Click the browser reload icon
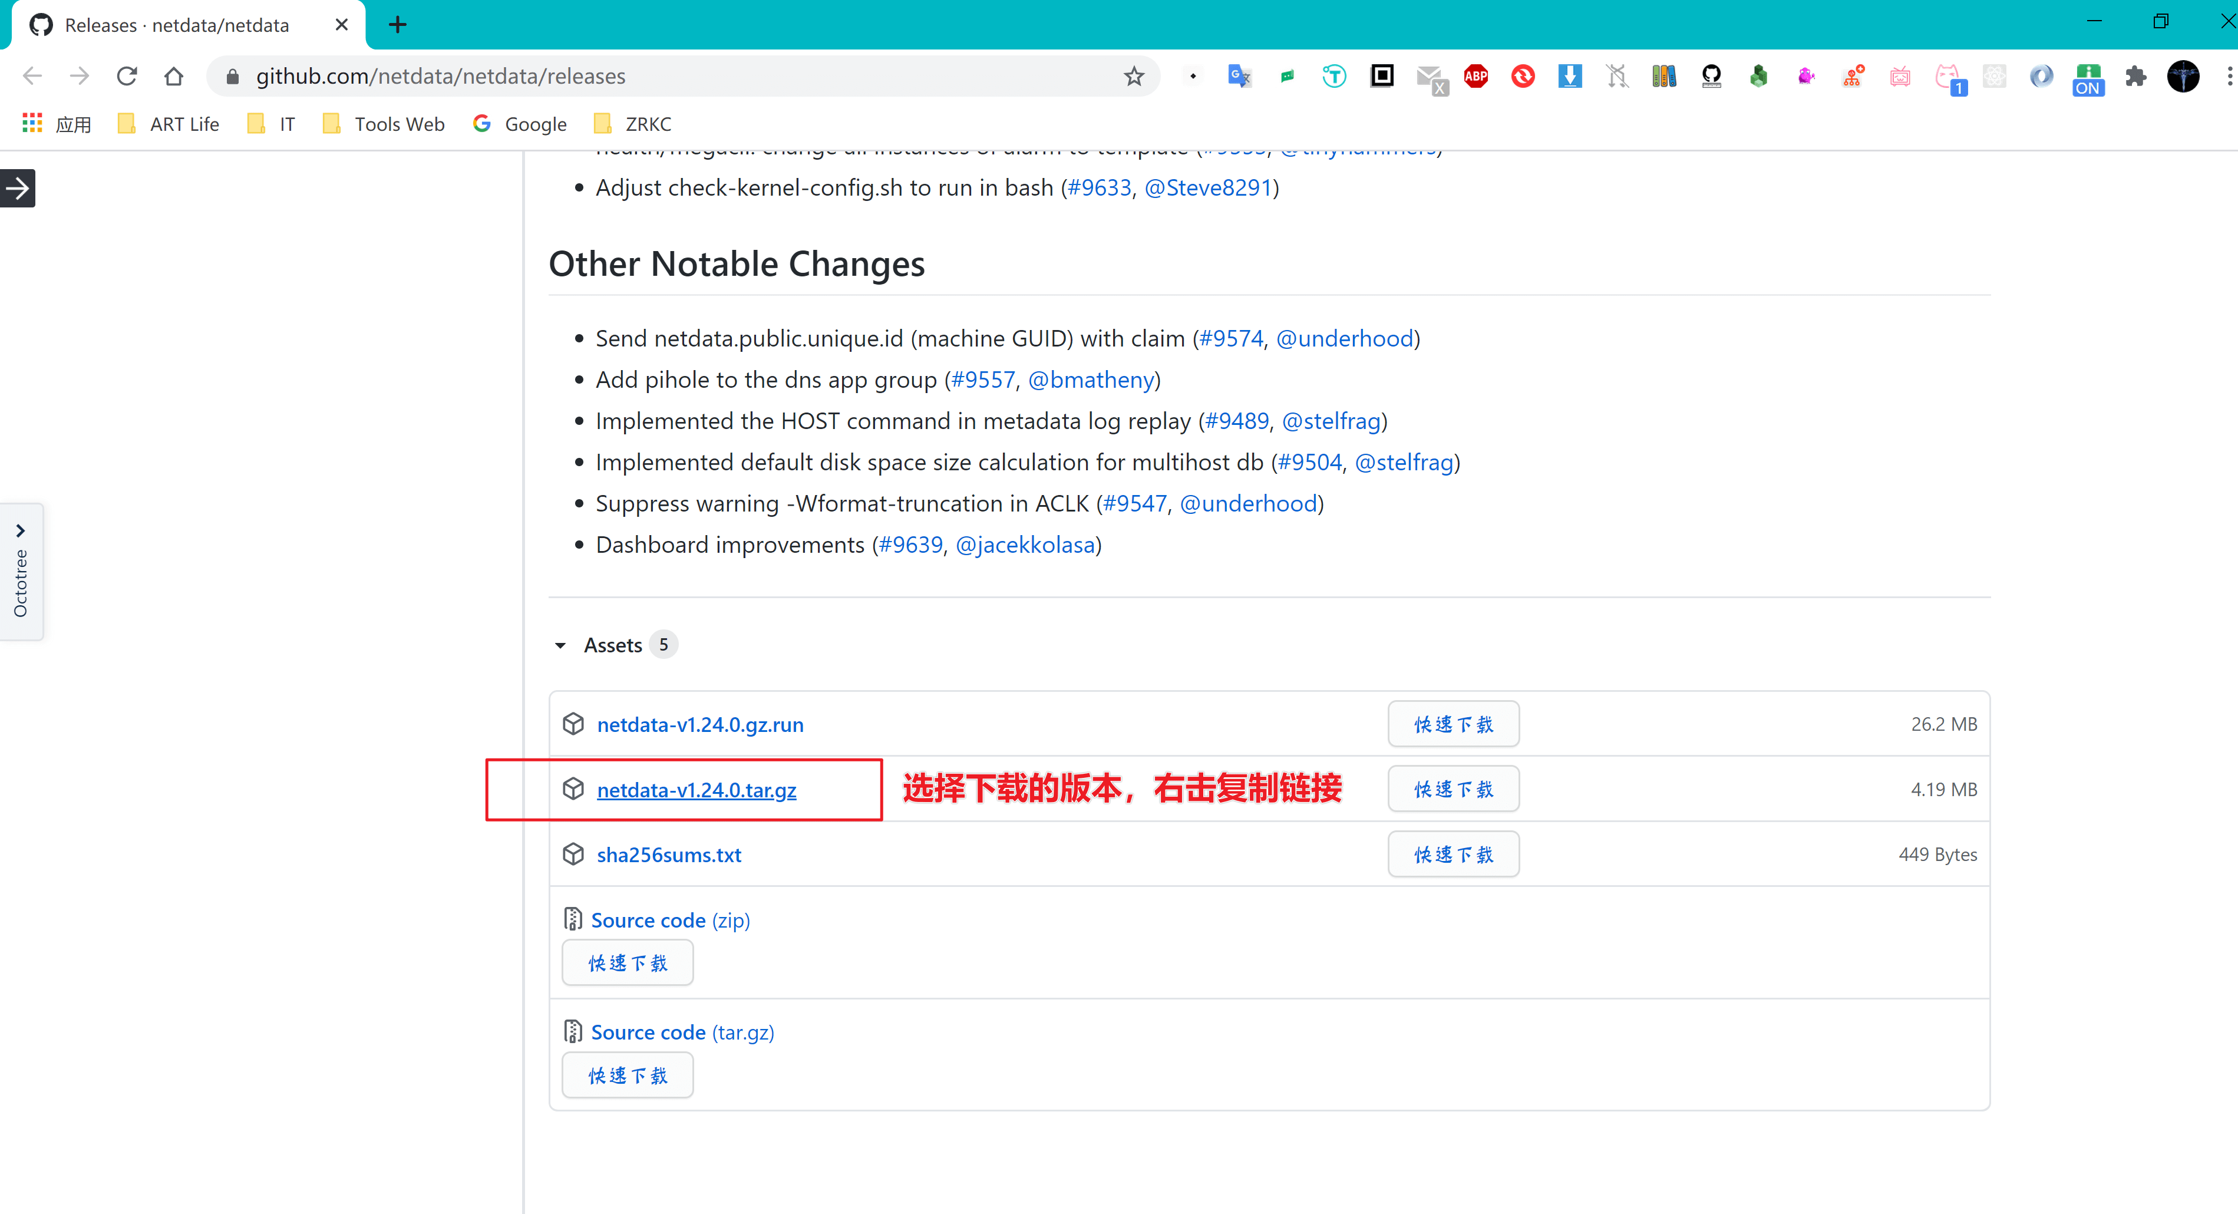 (x=127, y=77)
